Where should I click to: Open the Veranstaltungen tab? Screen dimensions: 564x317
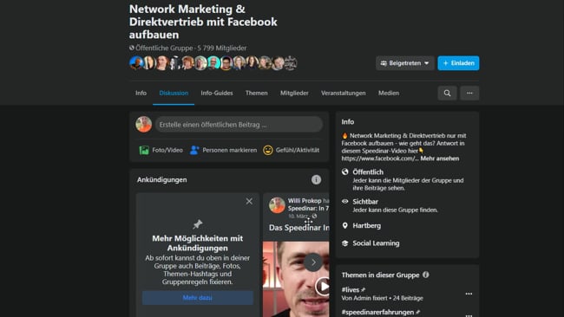point(343,93)
